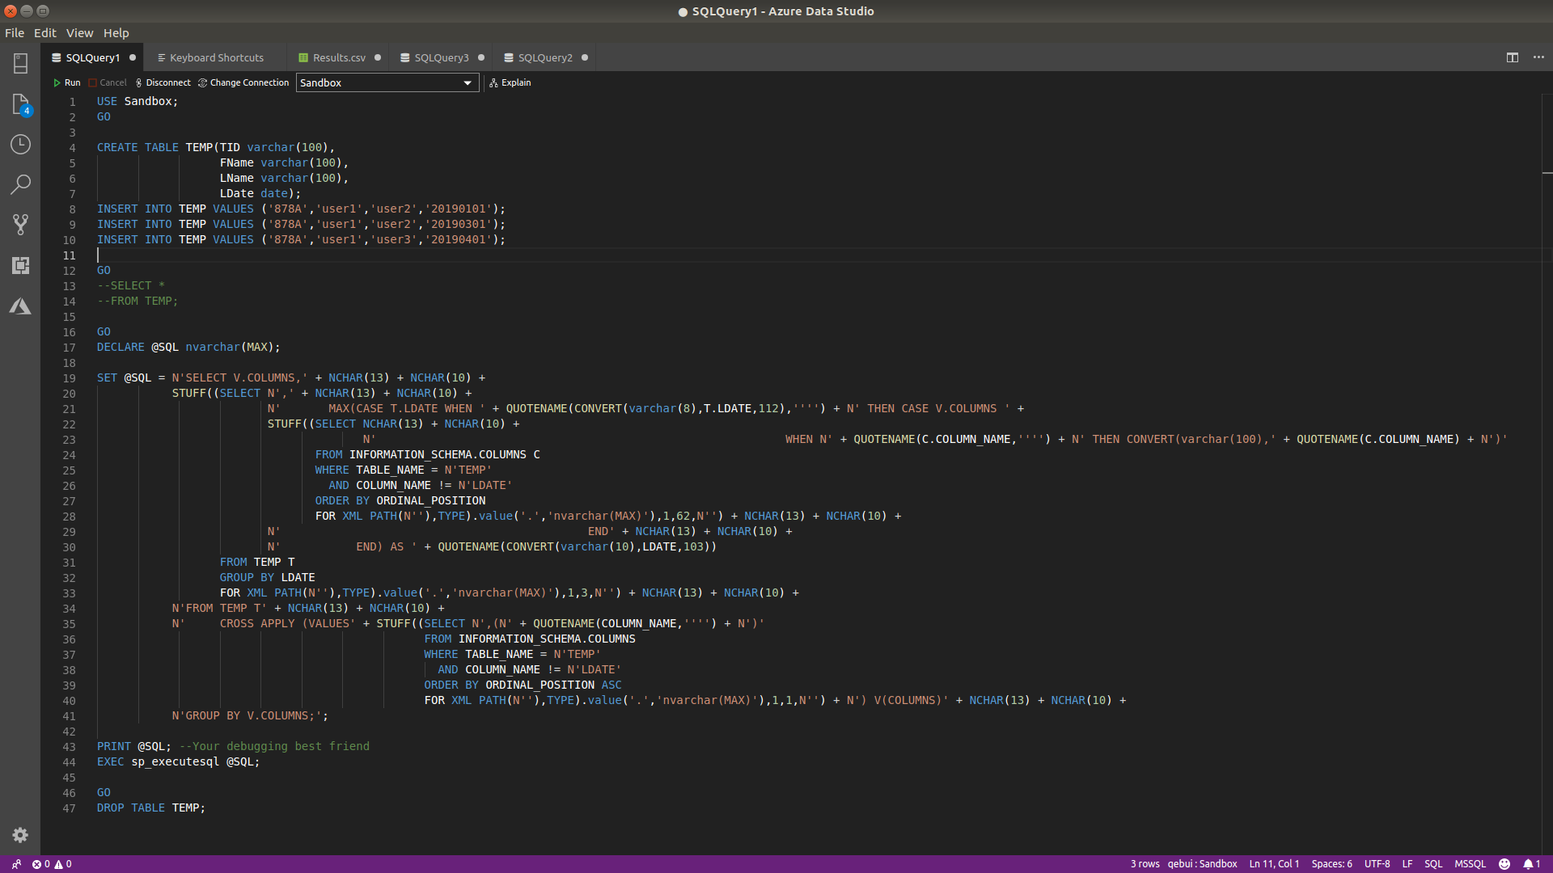The width and height of the screenshot is (1553, 873).
Task: Open the Azure resources icon
Action: pos(20,306)
